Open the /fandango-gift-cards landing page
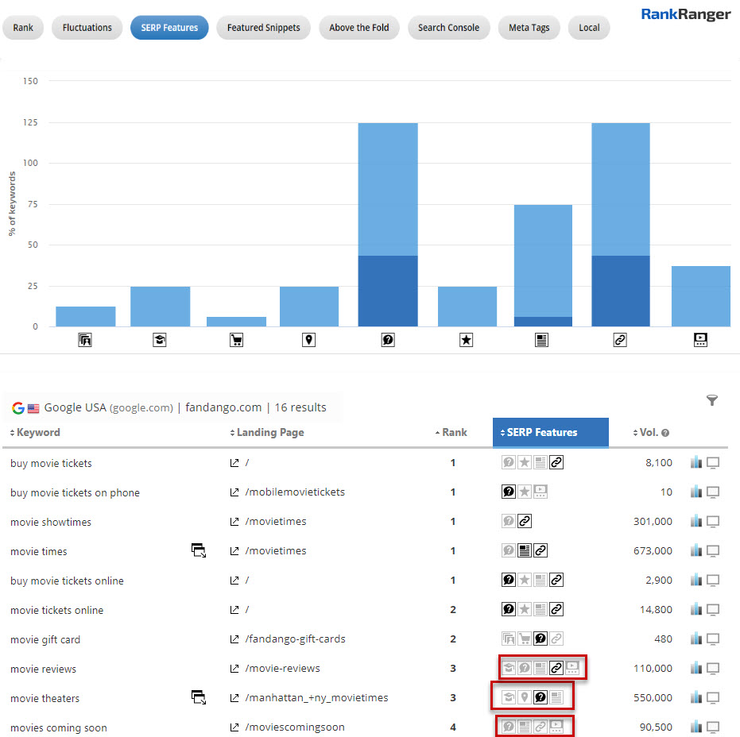740x737 pixels. [x=288, y=639]
